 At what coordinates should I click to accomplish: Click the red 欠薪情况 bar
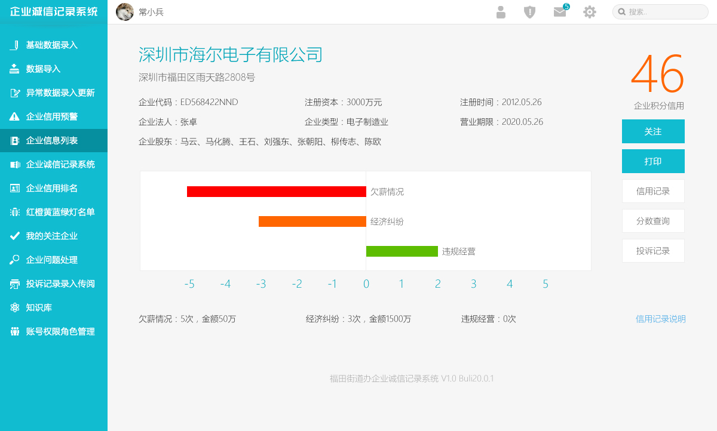tap(277, 192)
